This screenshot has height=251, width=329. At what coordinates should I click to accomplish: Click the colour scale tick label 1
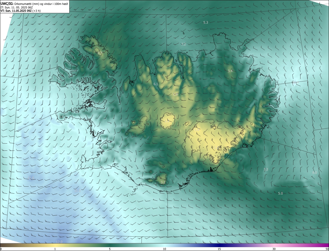click(x=55, y=249)
